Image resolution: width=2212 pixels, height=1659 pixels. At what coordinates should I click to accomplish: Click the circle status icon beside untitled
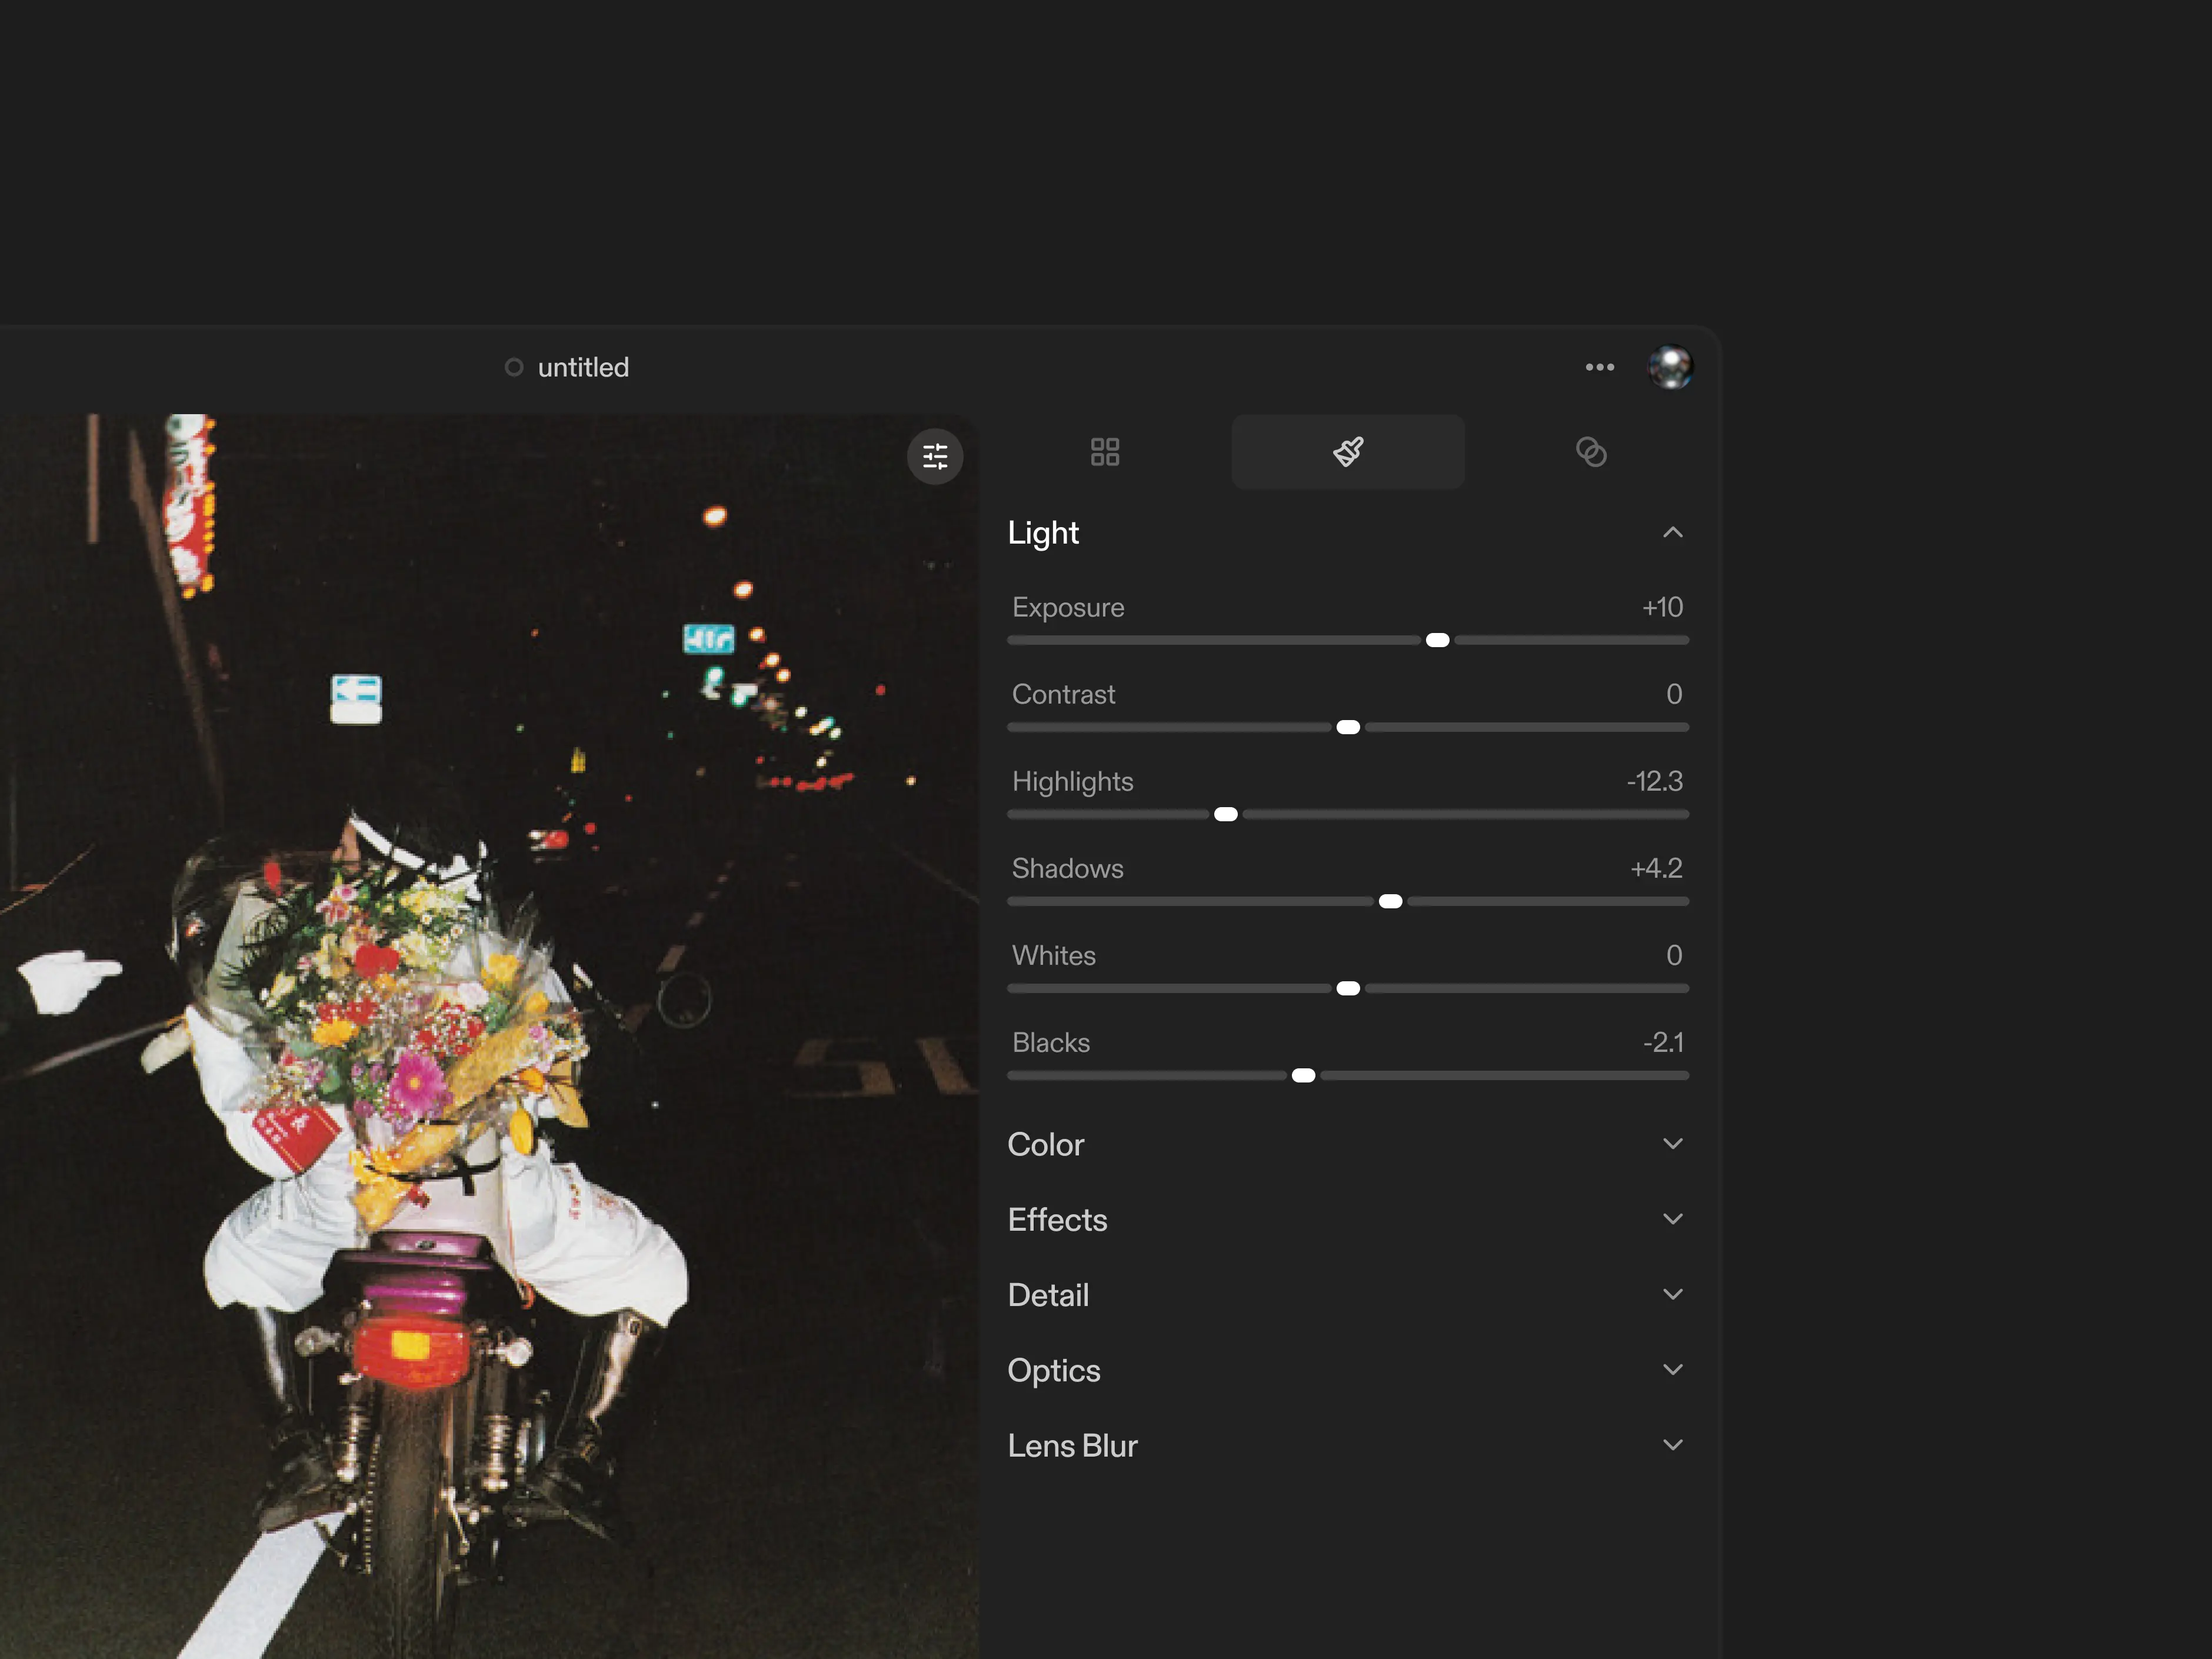coord(514,367)
